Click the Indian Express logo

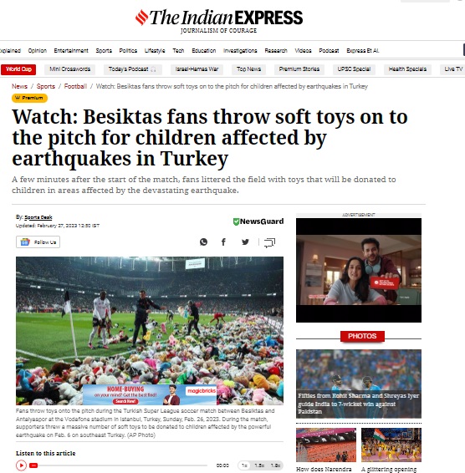219,21
